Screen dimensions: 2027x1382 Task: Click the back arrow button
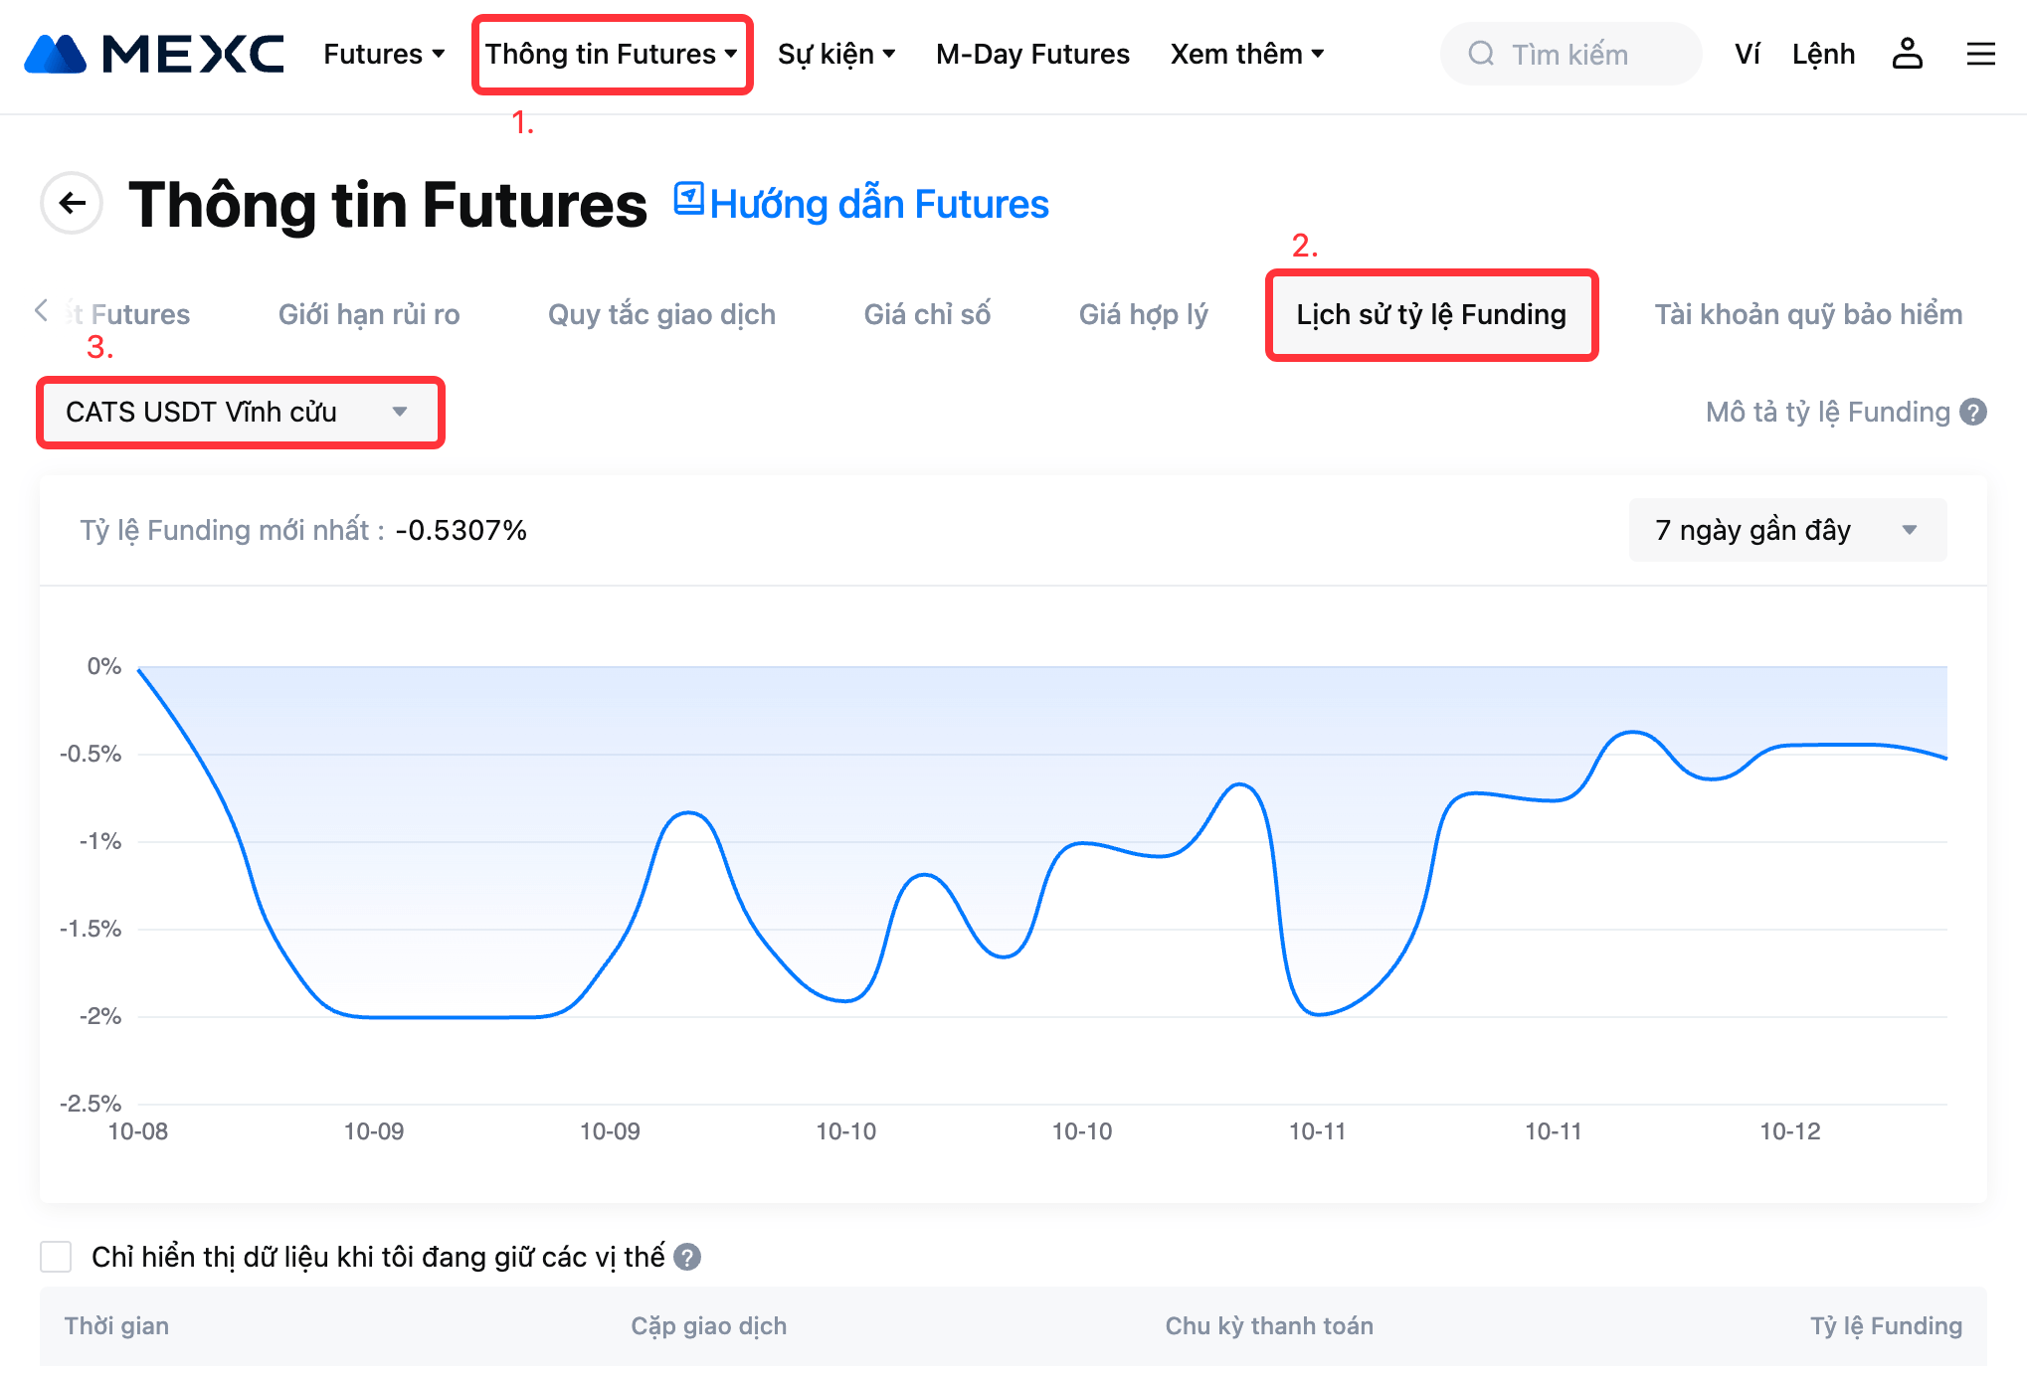(72, 204)
